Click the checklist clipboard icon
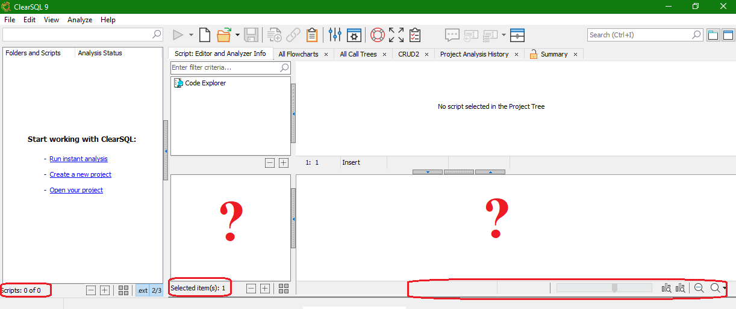This screenshot has width=736, height=309. pos(414,35)
